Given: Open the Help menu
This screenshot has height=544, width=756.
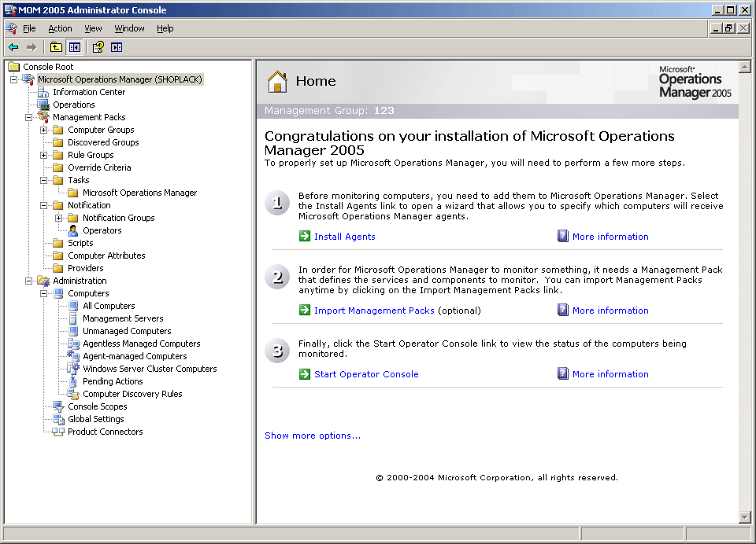Looking at the screenshot, I should (165, 28).
